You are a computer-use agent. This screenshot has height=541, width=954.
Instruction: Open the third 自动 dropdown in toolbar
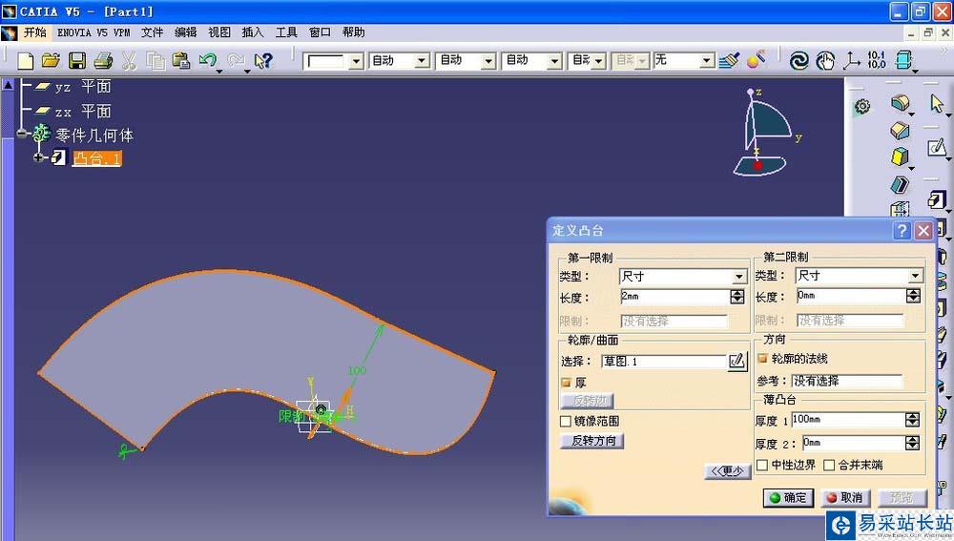pyautogui.click(x=554, y=61)
